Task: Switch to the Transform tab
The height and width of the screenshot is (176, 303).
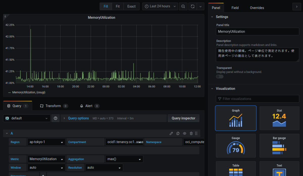Action: point(54,106)
